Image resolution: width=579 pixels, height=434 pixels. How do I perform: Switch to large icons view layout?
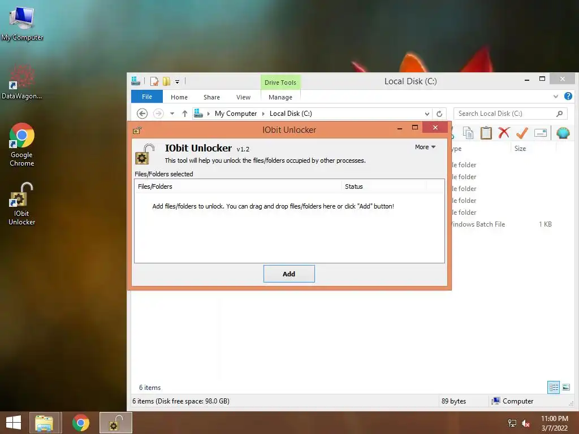pos(566,388)
